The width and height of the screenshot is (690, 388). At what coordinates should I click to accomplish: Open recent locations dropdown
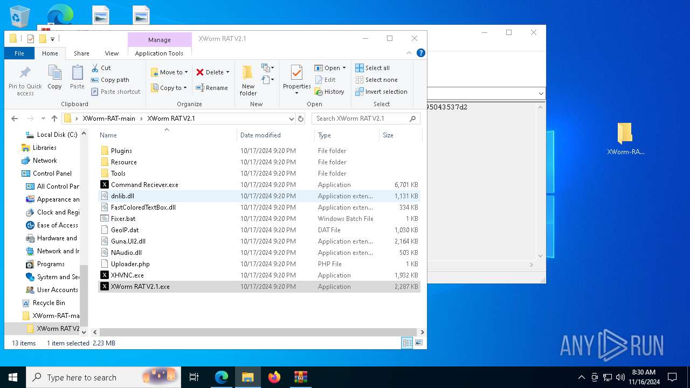pyautogui.click(x=43, y=119)
